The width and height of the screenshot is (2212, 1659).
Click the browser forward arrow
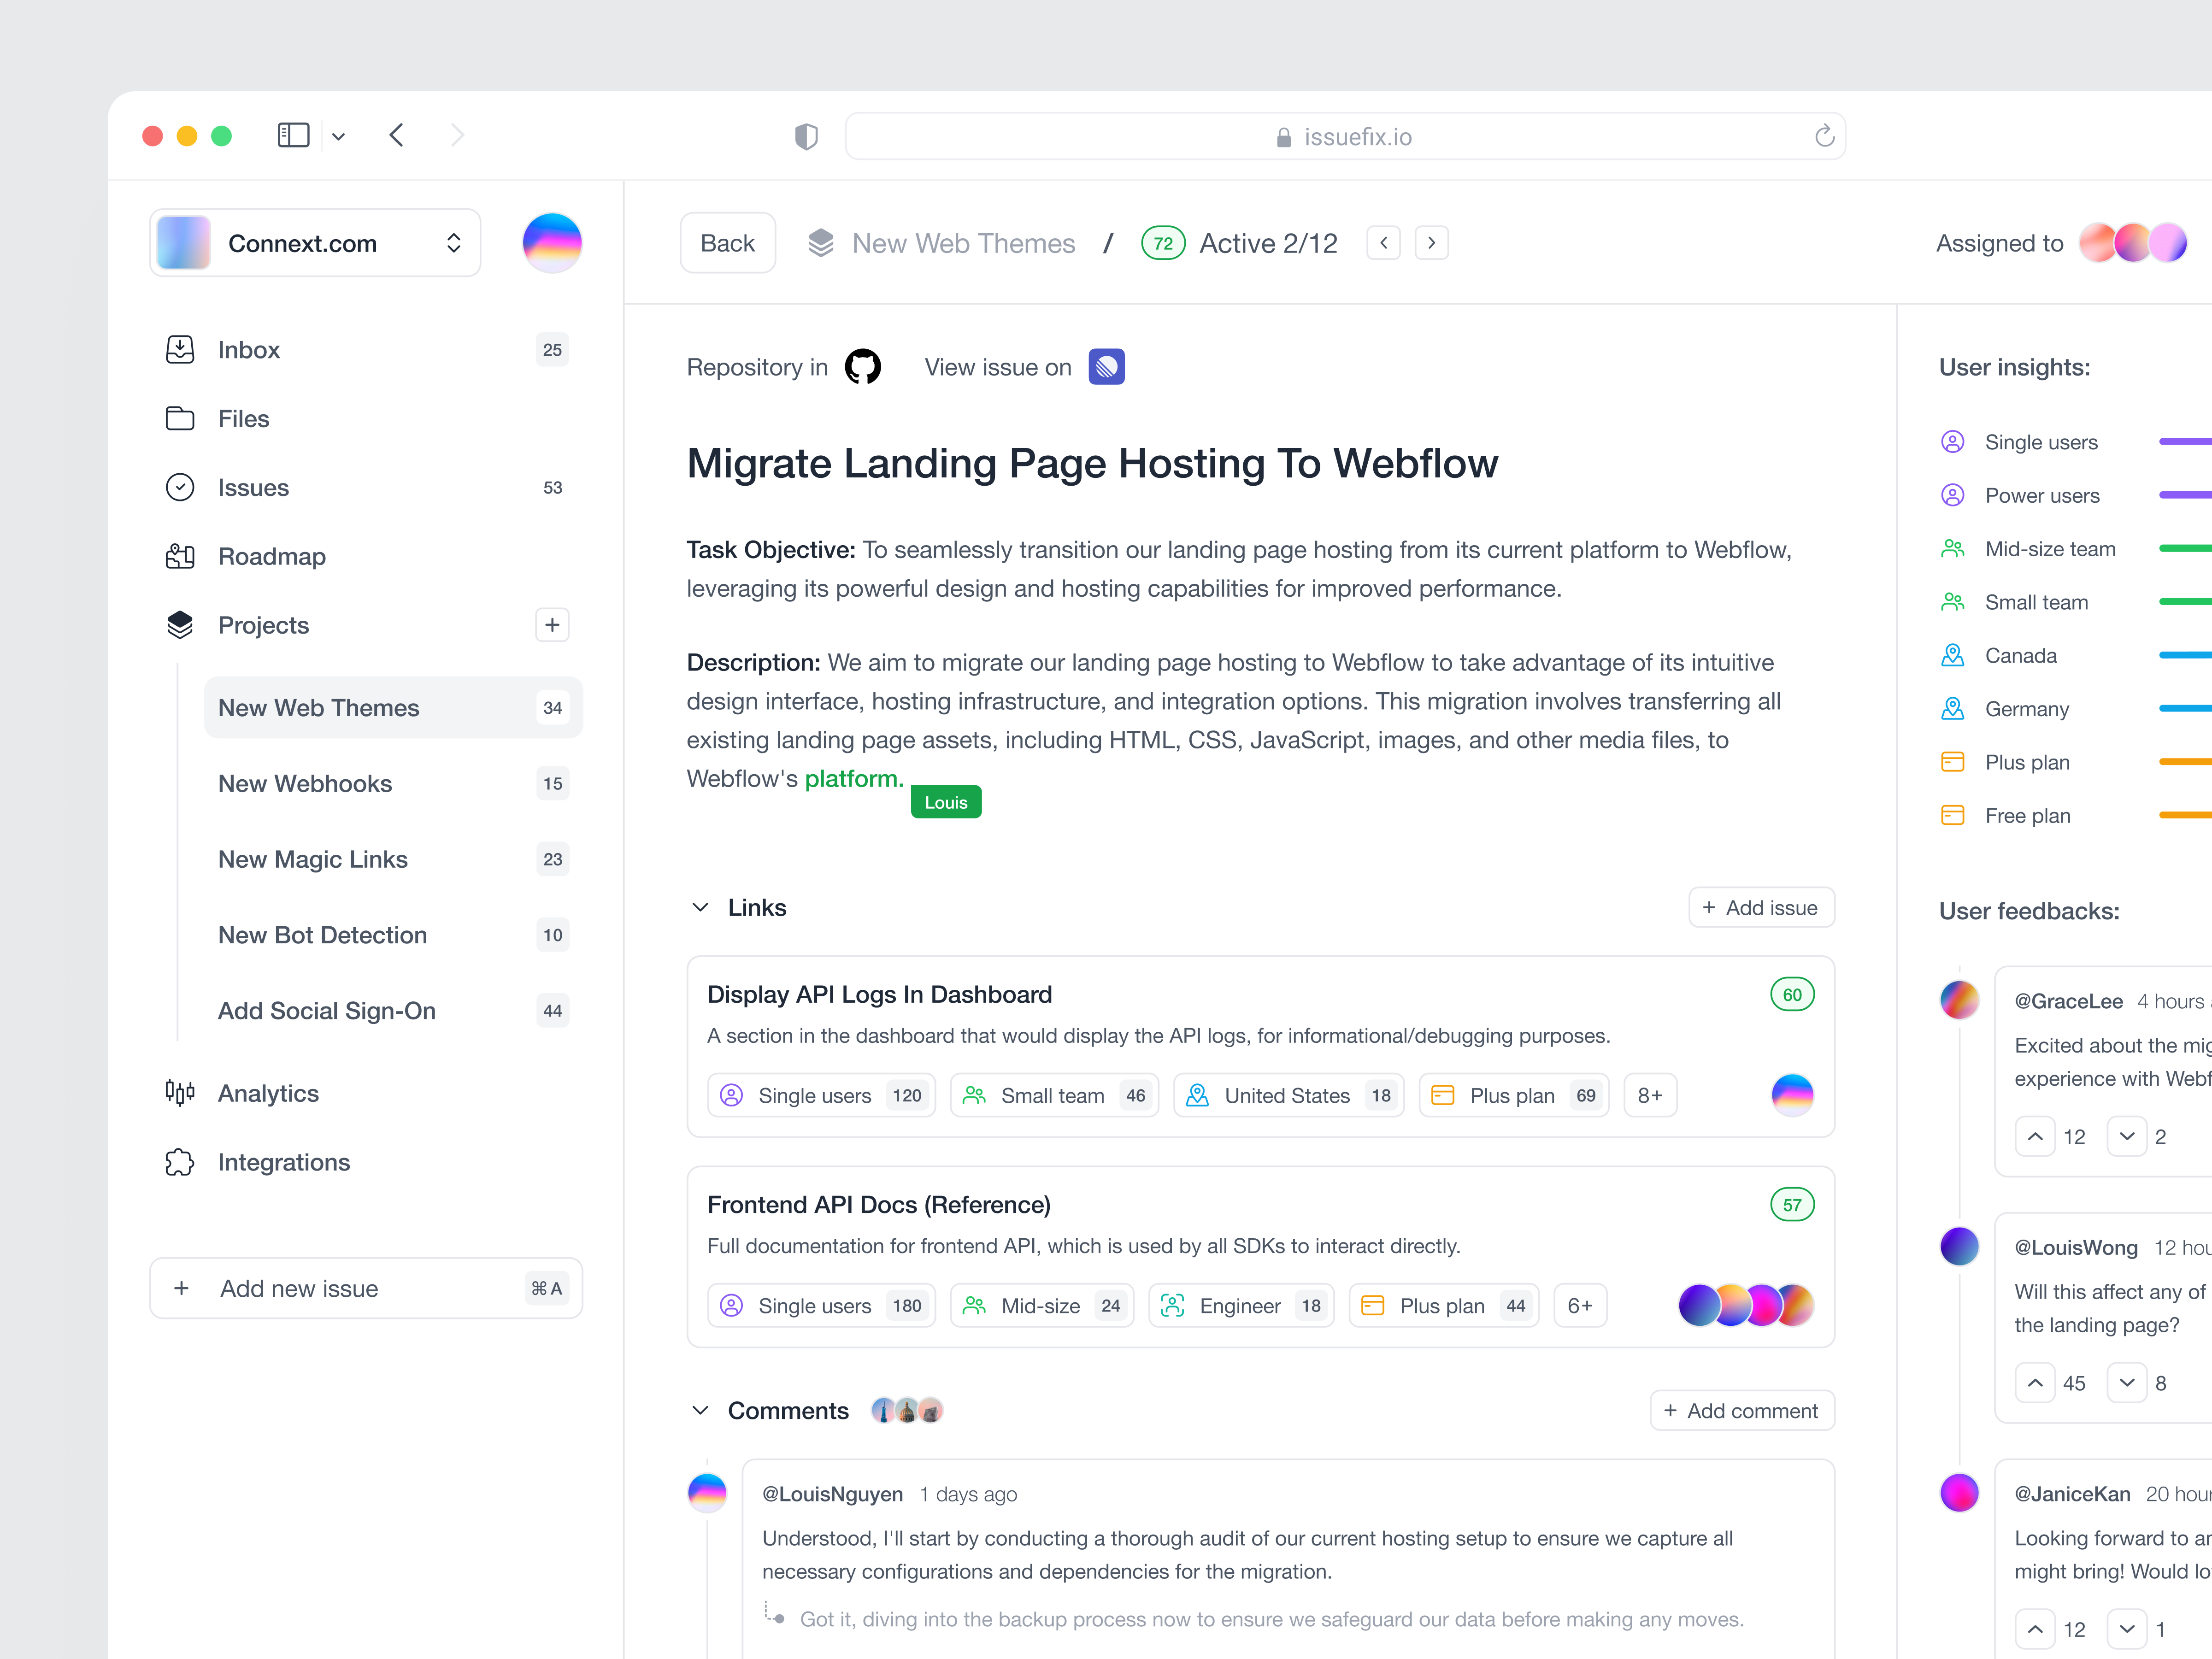point(457,135)
